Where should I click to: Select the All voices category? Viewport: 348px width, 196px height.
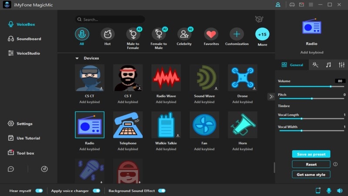(82, 37)
